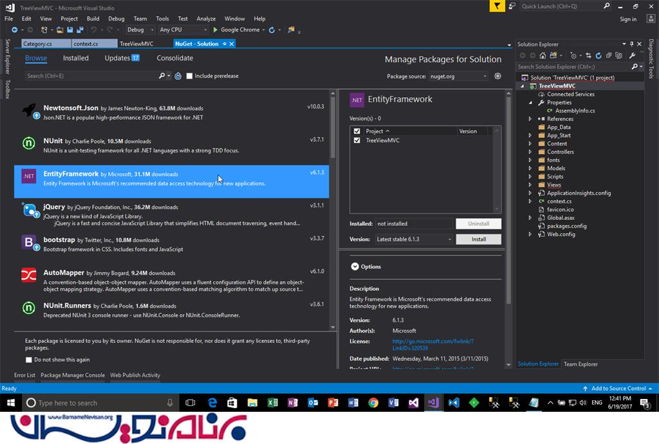
Task: Click Collapse All in Solution Explorer
Action: tap(608, 55)
